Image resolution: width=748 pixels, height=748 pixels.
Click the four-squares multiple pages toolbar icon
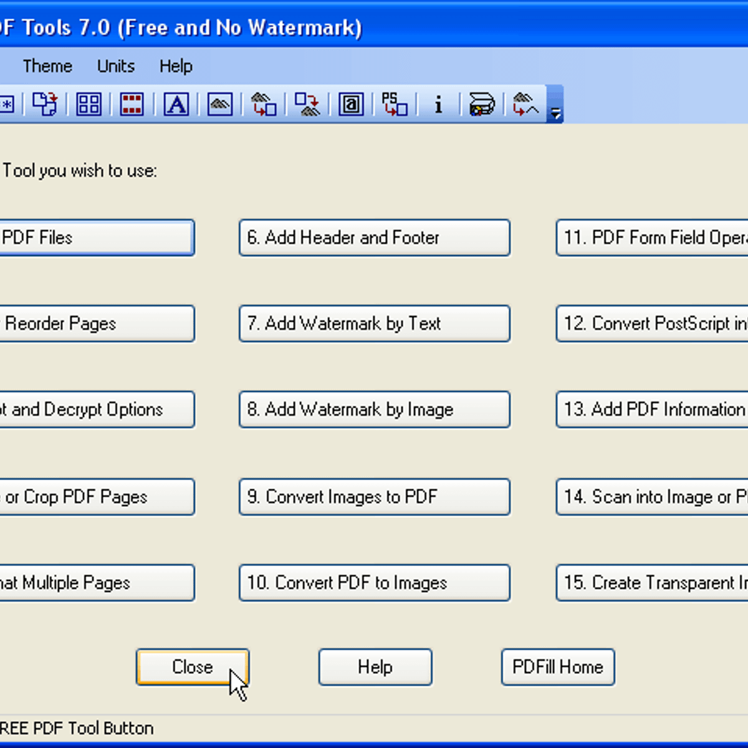[89, 104]
